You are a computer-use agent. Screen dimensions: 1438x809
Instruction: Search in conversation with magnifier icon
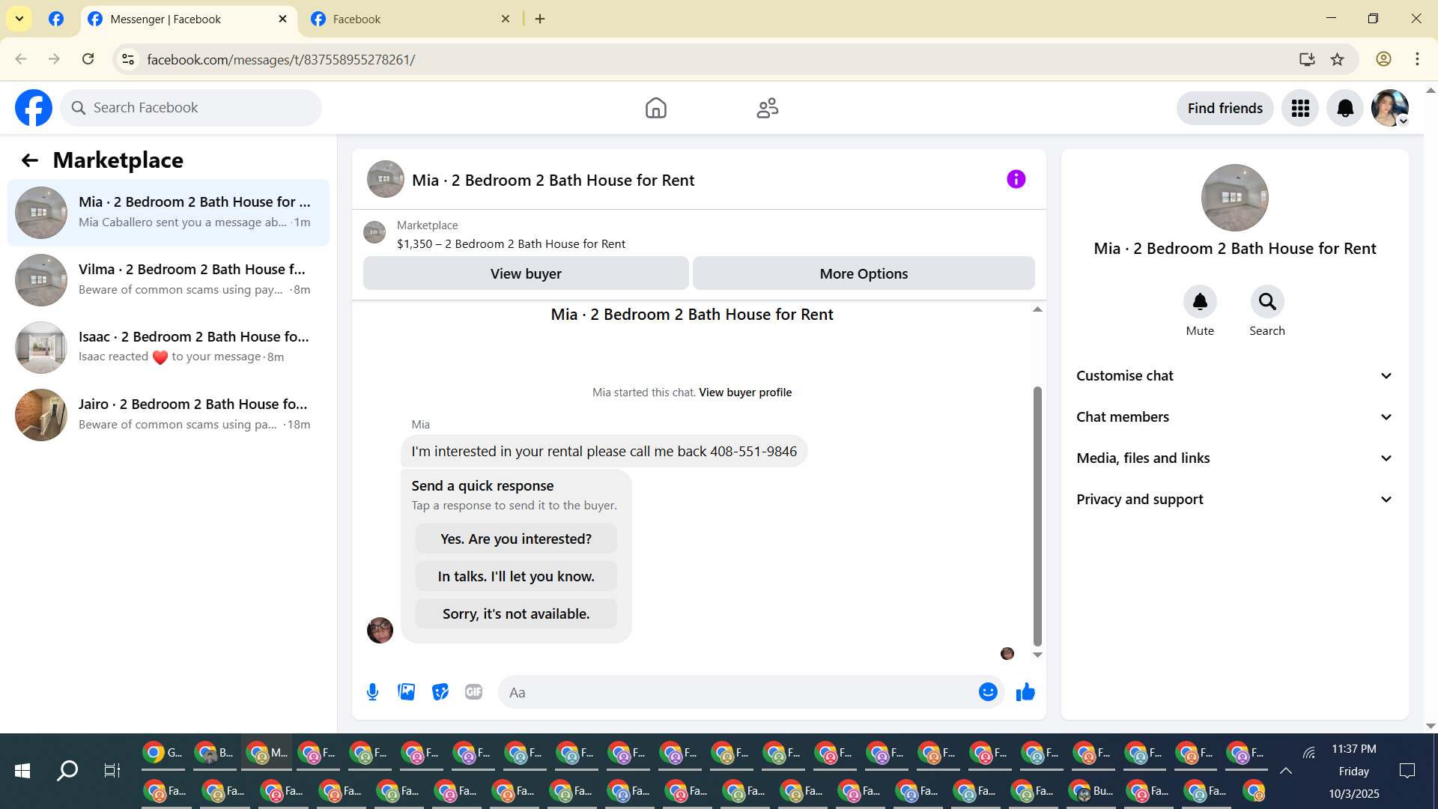point(1267,302)
